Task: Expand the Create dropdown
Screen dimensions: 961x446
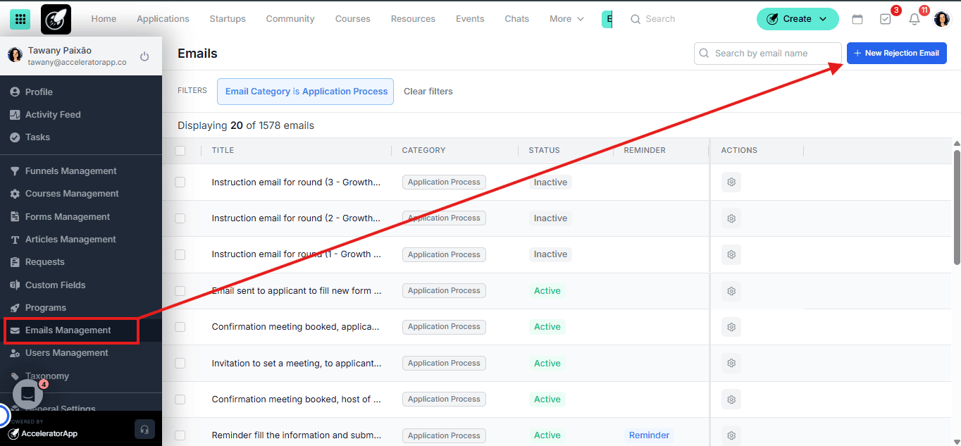Action: point(797,19)
